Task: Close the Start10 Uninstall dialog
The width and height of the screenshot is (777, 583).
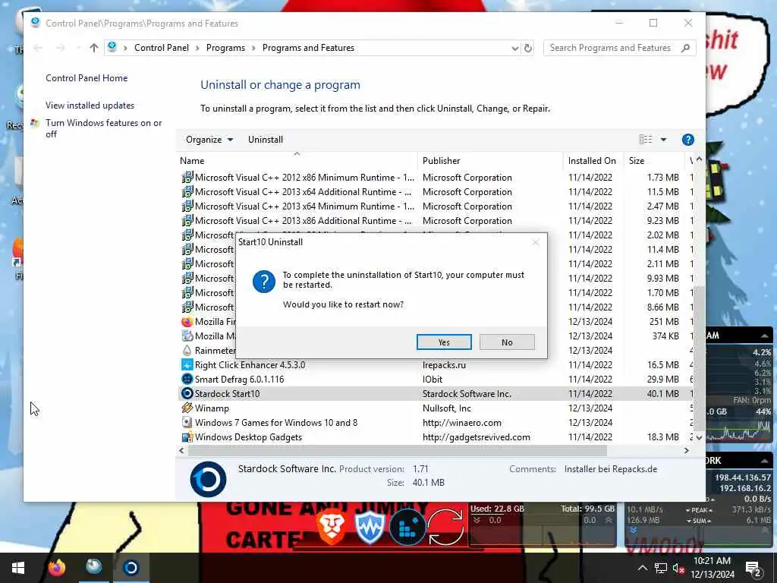Action: coord(535,242)
